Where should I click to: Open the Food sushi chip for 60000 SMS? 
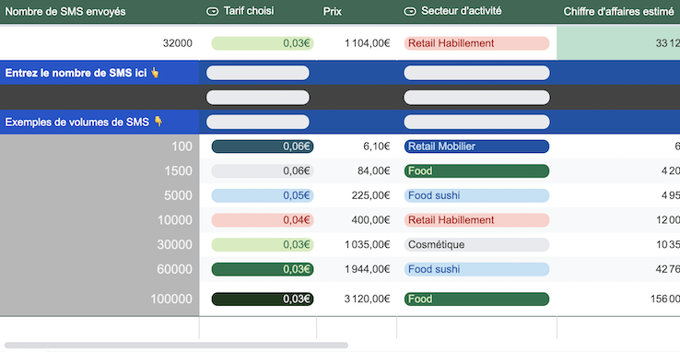476,269
